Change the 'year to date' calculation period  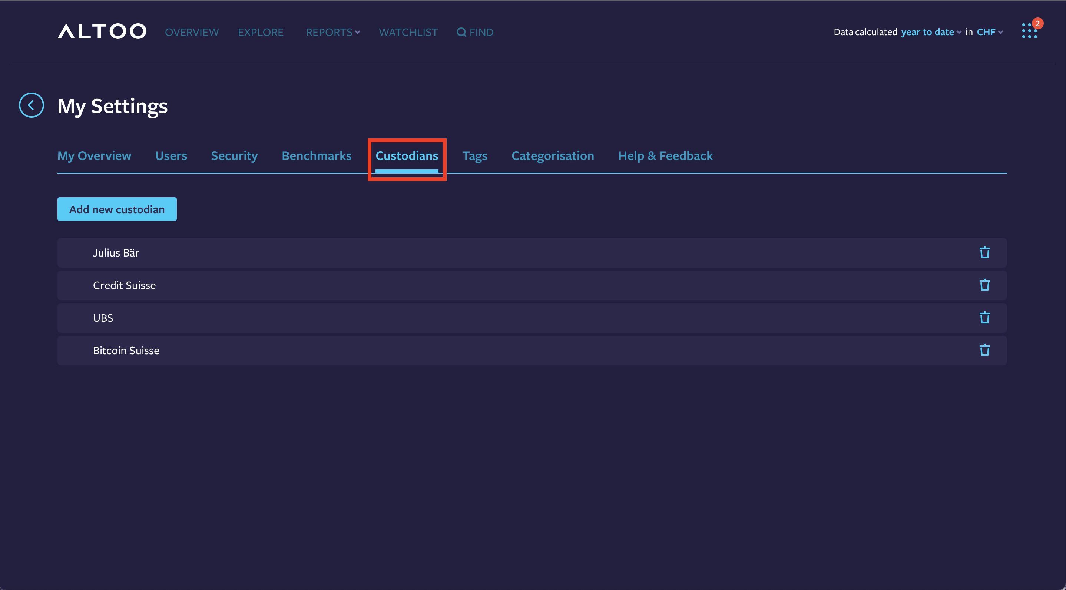click(x=928, y=32)
